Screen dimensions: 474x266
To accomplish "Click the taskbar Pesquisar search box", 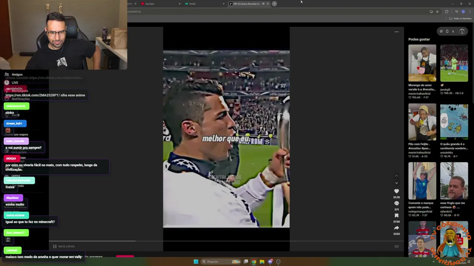I will click(221, 262).
